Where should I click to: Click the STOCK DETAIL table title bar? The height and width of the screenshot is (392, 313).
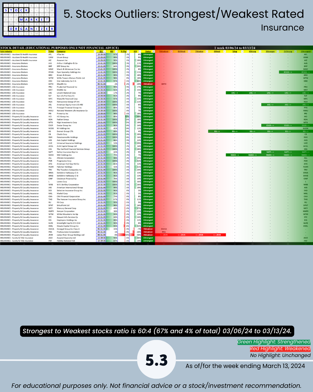pyautogui.click(x=77, y=48)
